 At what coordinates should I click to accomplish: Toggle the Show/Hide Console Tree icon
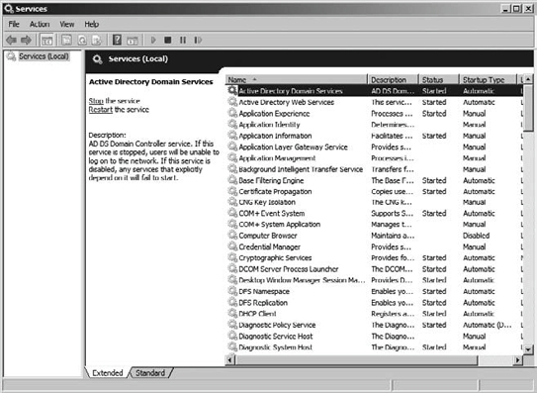pyautogui.click(x=46, y=41)
